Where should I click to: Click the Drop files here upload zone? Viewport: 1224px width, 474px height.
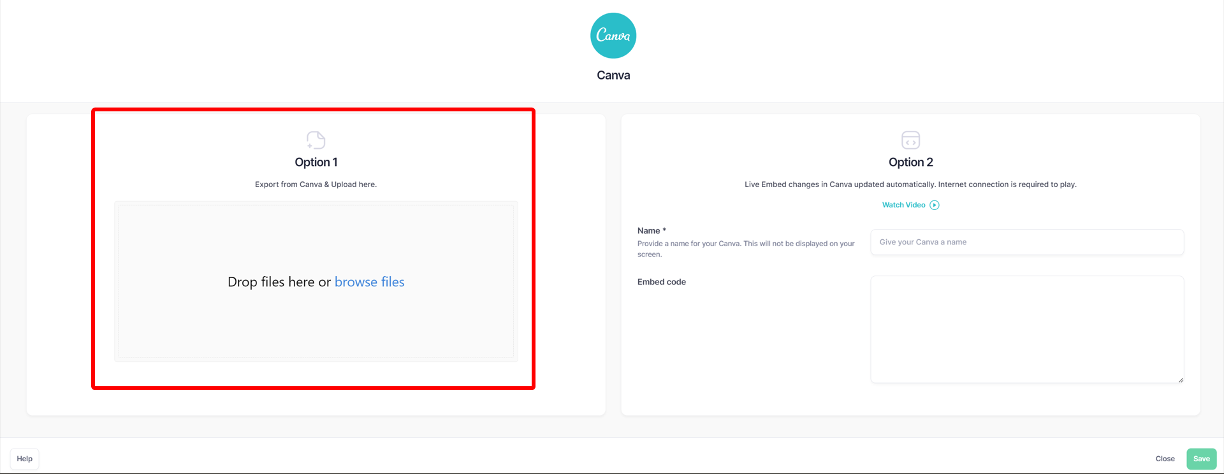(316, 282)
